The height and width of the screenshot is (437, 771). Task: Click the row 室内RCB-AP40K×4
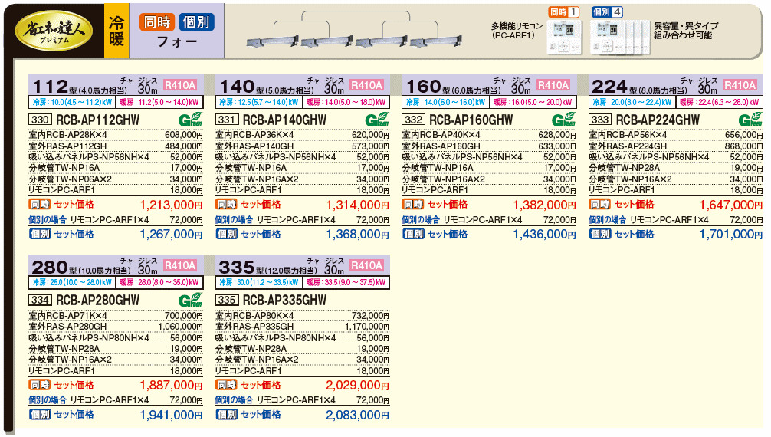(x=489, y=135)
